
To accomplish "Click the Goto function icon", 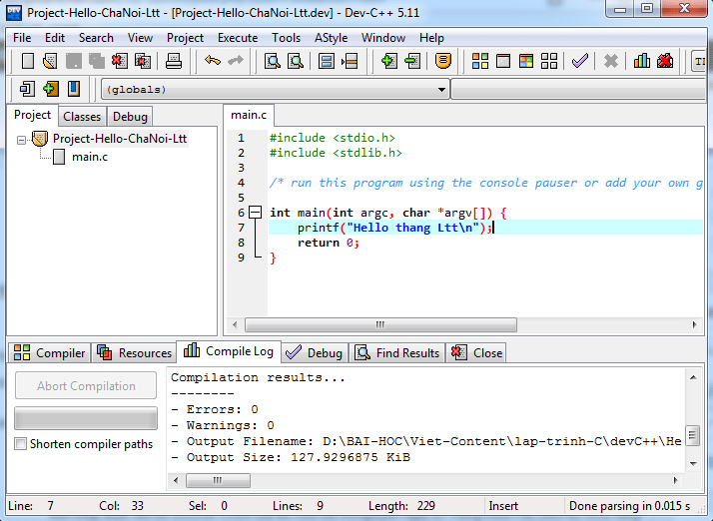I will [326, 61].
